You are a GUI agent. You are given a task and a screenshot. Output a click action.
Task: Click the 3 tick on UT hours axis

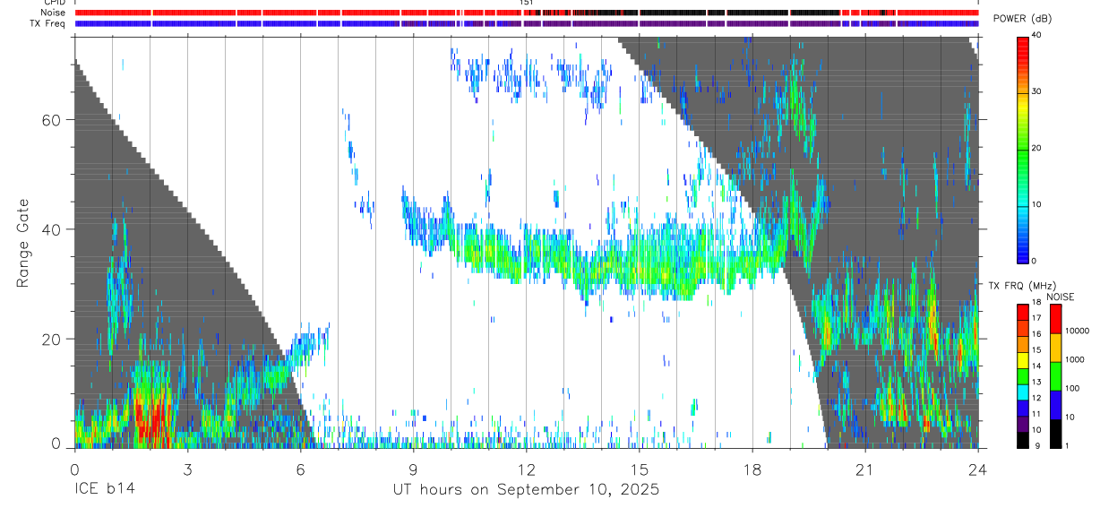pos(187,469)
